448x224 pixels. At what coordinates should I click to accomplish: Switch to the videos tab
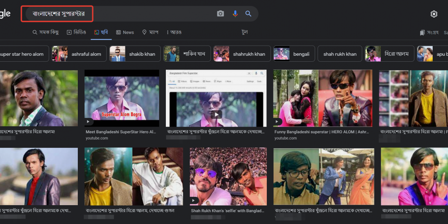76,32
